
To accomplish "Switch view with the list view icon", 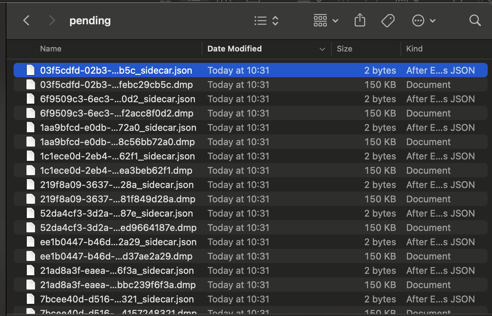I will 266,21.
